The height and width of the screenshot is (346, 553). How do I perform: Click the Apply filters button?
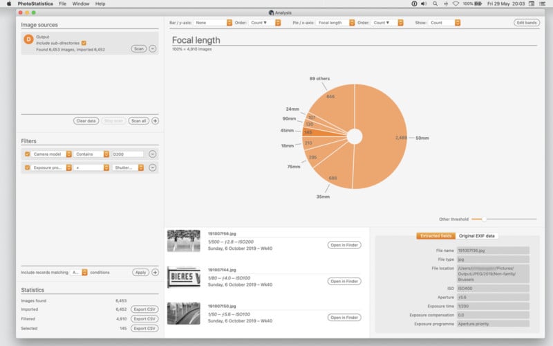pos(141,272)
